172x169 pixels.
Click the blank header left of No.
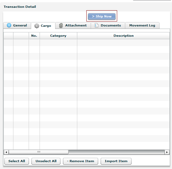click(x=21, y=35)
